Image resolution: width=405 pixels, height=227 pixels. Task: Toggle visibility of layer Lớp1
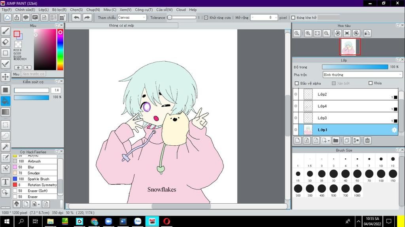pos(296,130)
